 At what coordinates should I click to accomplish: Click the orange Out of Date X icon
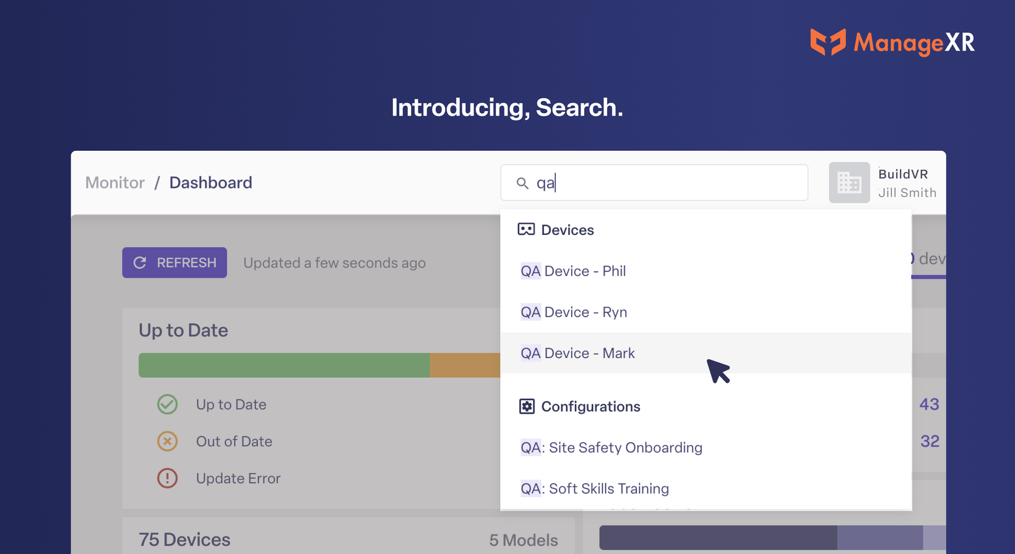(x=167, y=441)
